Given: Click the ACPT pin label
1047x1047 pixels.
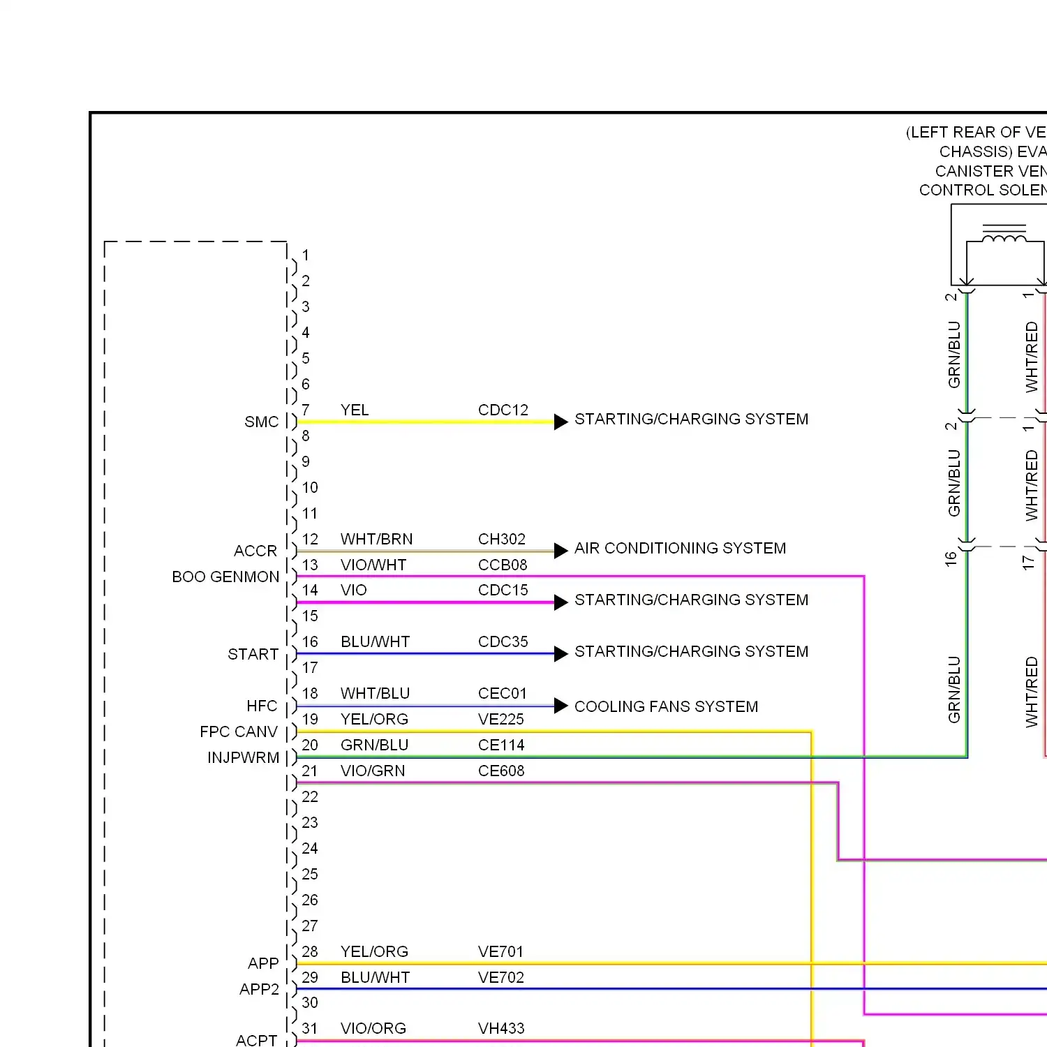Looking at the screenshot, I should pyautogui.click(x=256, y=1040).
